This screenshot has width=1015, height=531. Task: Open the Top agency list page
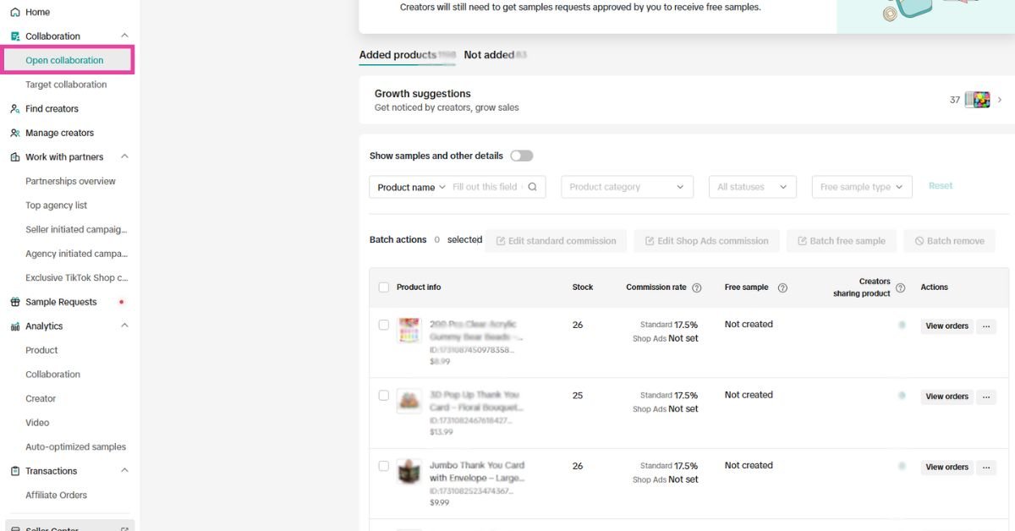coord(56,205)
